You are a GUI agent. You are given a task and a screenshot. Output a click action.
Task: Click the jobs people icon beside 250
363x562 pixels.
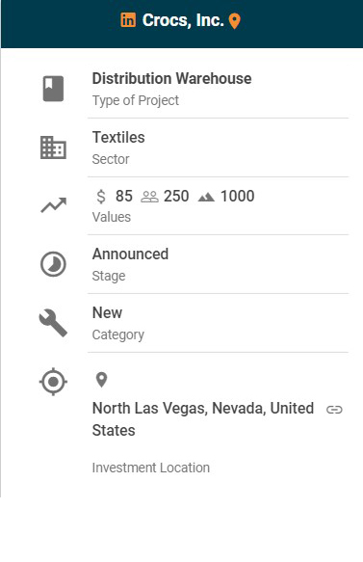[149, 197]
